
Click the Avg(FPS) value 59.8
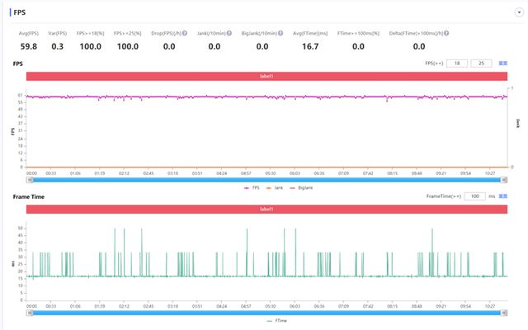tap(30, 47)
